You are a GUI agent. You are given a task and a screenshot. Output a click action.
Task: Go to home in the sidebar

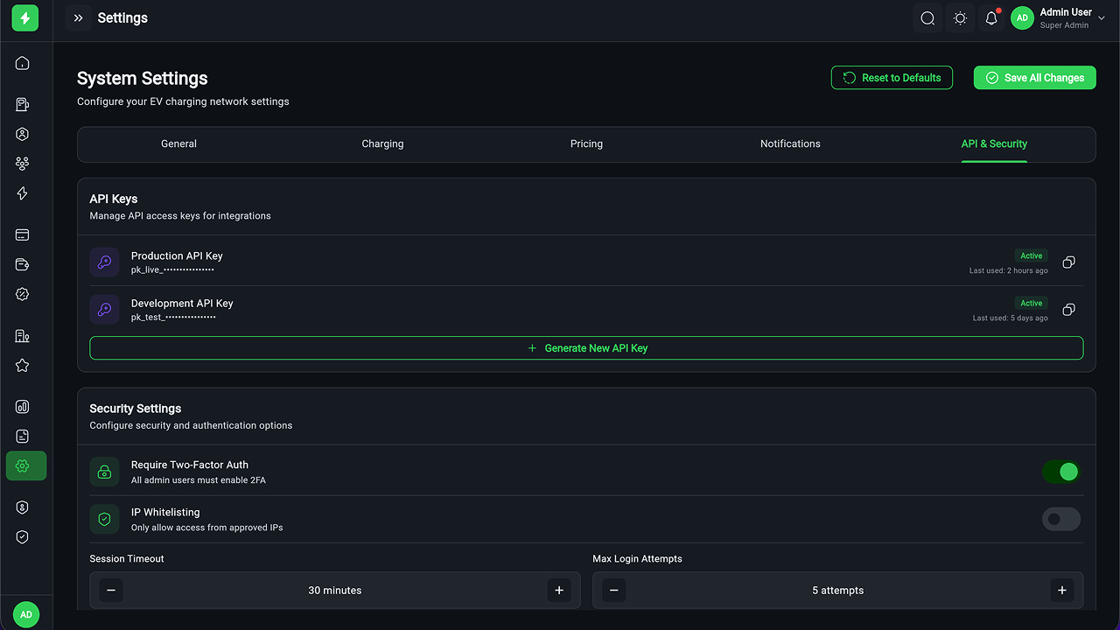[23, 63]
